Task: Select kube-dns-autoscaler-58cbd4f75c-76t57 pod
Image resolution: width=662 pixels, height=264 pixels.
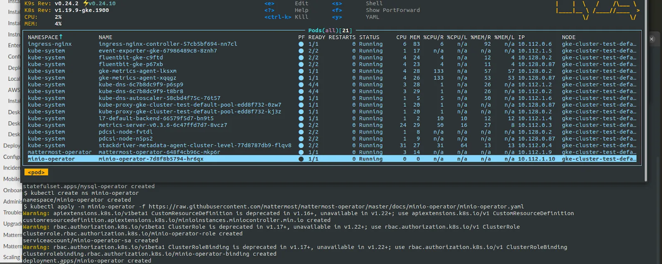Action: 332,98
